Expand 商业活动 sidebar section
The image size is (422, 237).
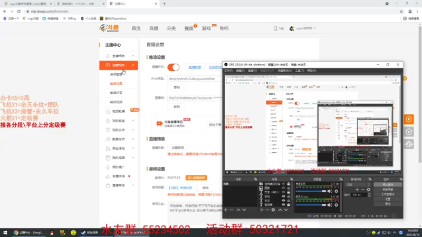pos(133,149)
